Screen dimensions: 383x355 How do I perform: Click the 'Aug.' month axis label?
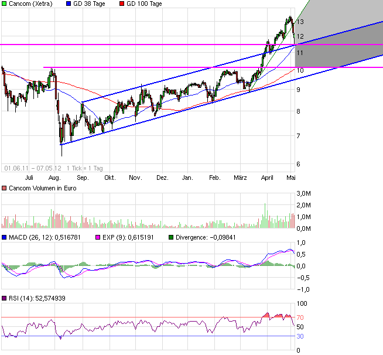tap(54, 177)
